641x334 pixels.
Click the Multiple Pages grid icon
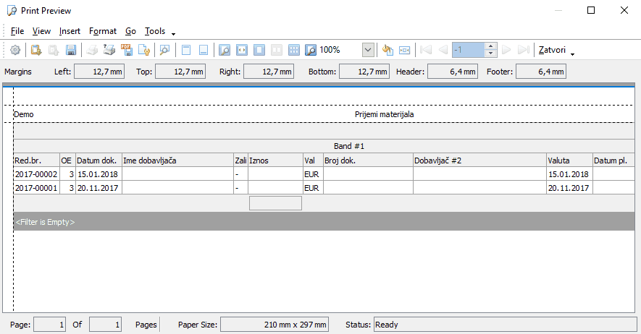click(x=294, y=50)
